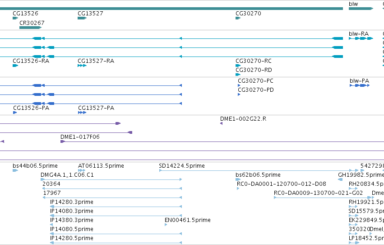Select the EN00461.5prime arrow glyph
The width and height of the screenshot is (384, 245).
(x=166, y=225)
